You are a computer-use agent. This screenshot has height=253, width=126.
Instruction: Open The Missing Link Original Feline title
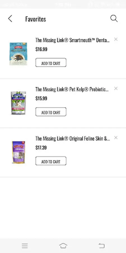click(73, 138)
